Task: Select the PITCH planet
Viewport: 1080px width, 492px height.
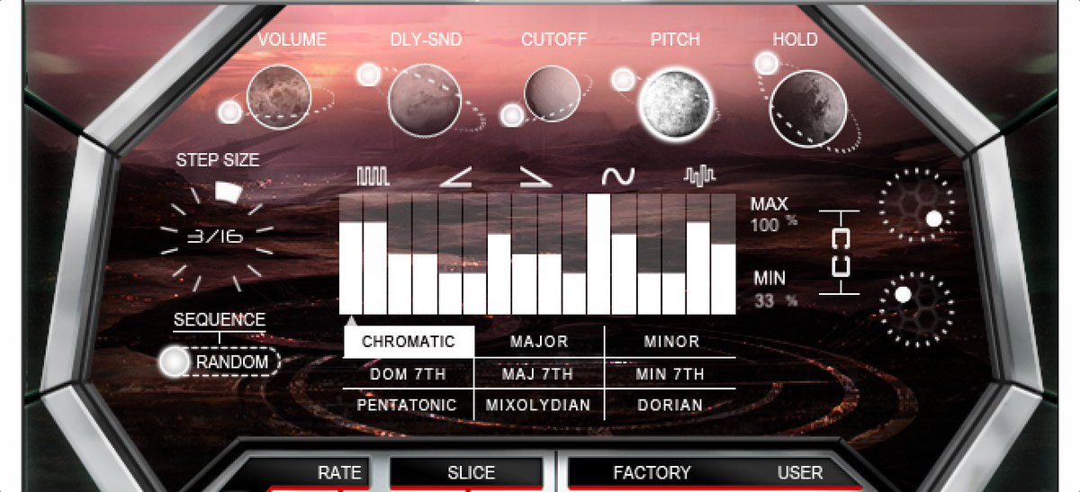Action: [x=675, y=104]
